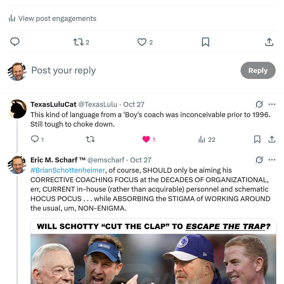Share TexasLuluCat's reply
This screenshot has width=284, height=284.
point(272,139)
